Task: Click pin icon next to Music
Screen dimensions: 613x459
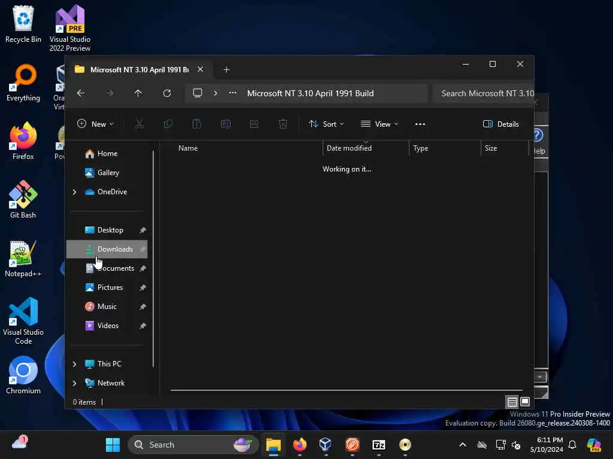Action: click(x=142, y=307)
